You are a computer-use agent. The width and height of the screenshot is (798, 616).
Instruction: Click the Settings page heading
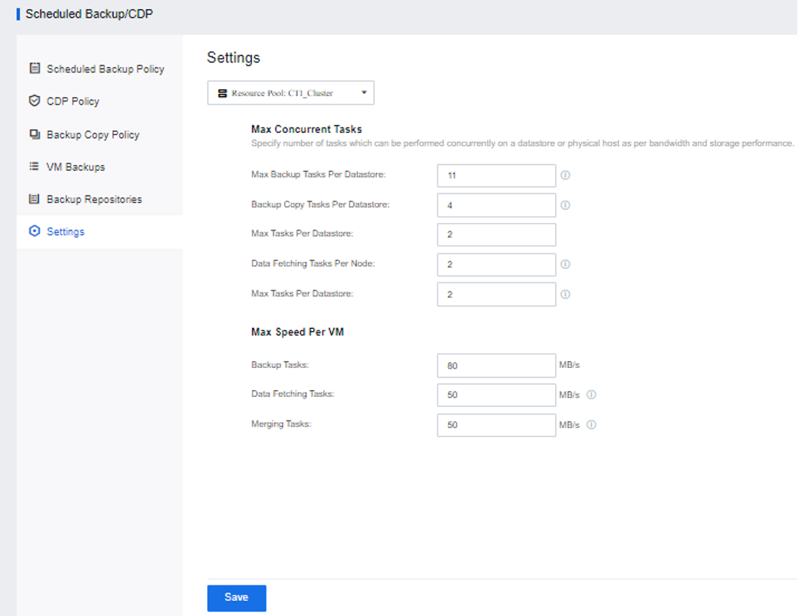click(233, 57)
